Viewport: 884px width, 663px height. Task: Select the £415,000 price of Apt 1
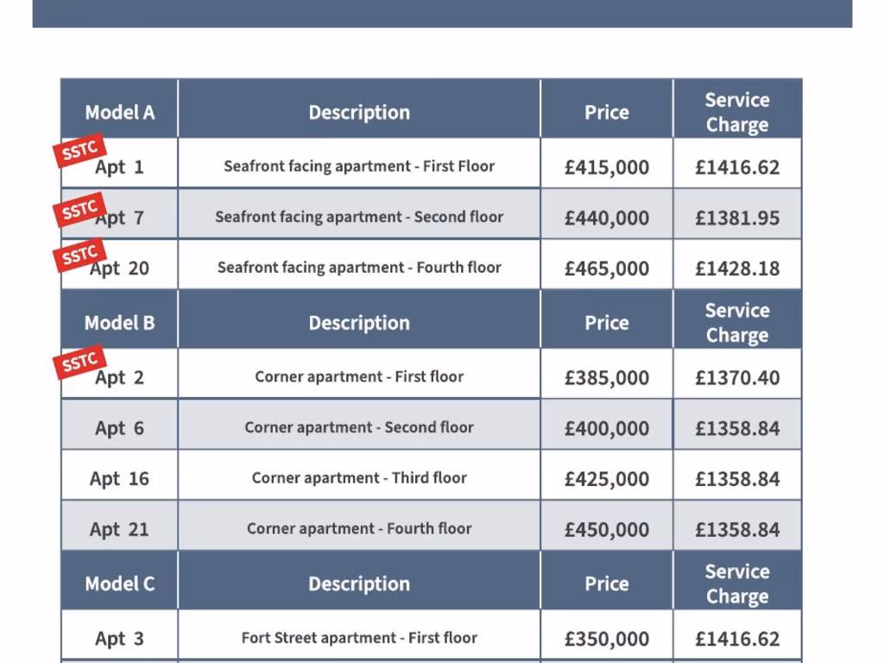click(606, 167)
